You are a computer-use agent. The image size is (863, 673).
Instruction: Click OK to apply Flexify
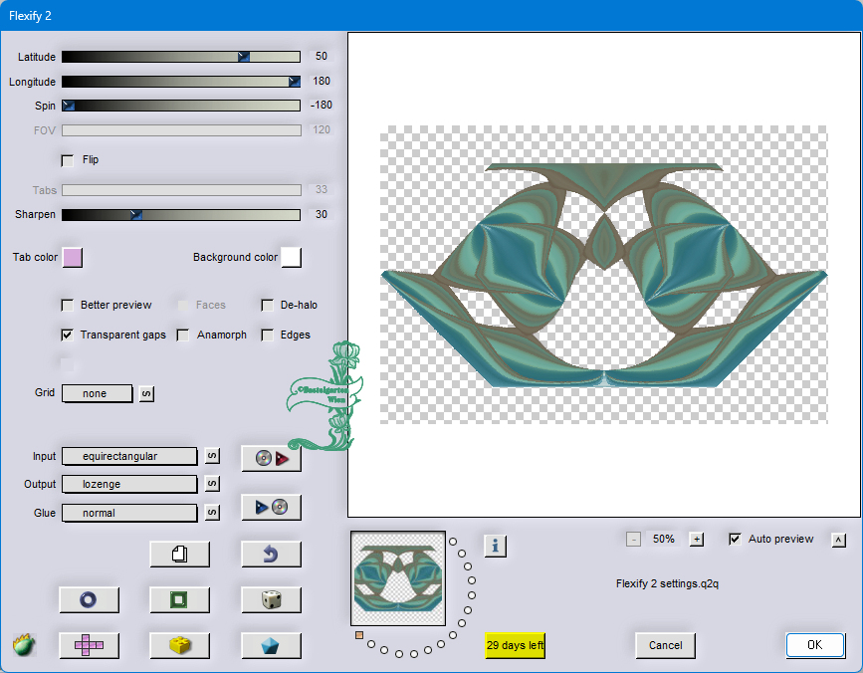coord(814,645)
